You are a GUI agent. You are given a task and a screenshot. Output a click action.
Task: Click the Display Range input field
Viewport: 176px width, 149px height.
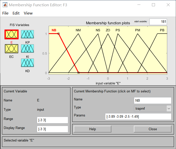(52, 129)
